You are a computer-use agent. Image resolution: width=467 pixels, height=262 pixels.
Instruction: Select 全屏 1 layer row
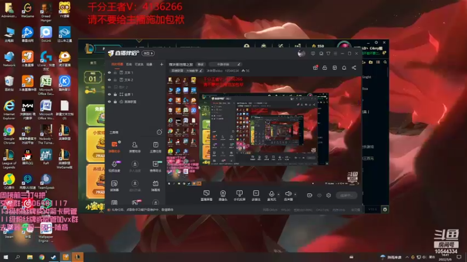135,94
